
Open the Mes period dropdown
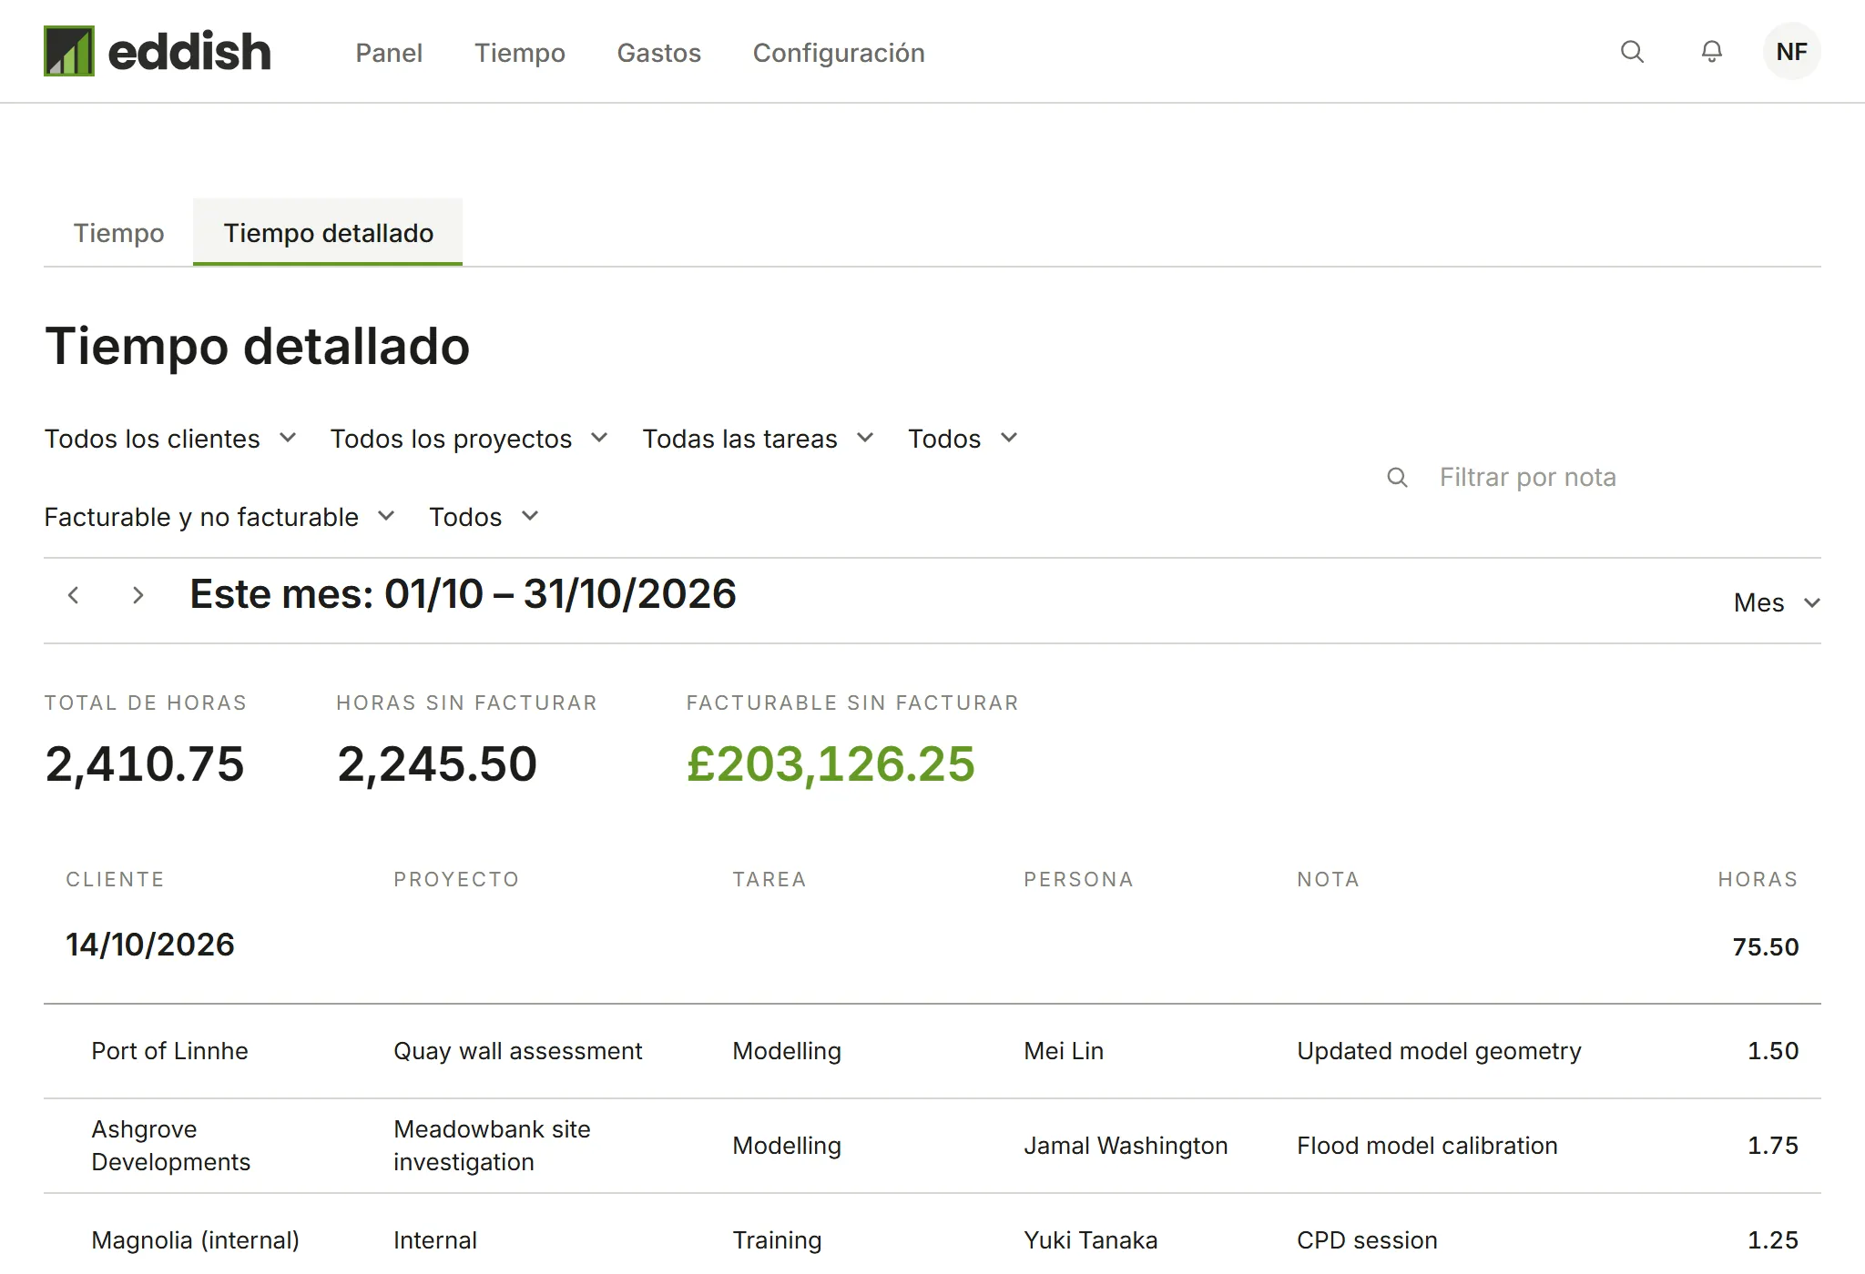click(x=1777, y=602)
